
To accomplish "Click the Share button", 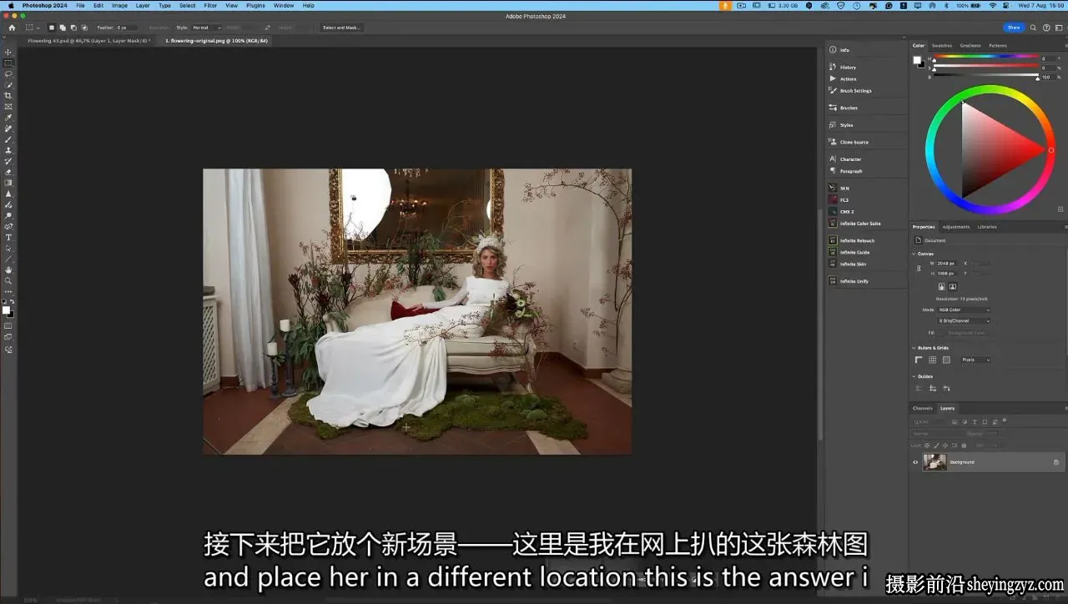I will (1014, 28).
